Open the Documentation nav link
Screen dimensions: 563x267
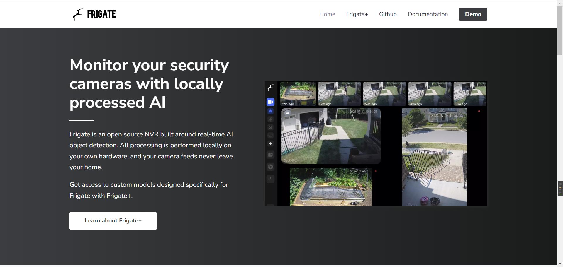(x=428, y=14)
